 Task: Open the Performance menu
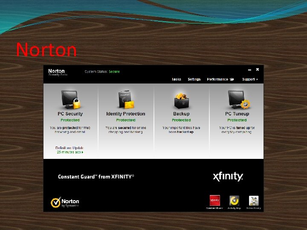217,79
